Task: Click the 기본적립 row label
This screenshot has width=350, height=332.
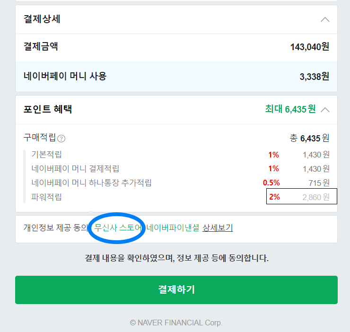Action: pos(46,154)
